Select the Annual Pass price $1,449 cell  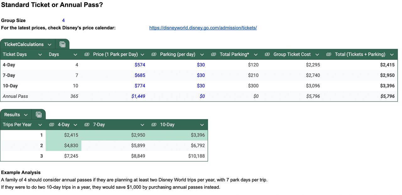click(138, 96)
